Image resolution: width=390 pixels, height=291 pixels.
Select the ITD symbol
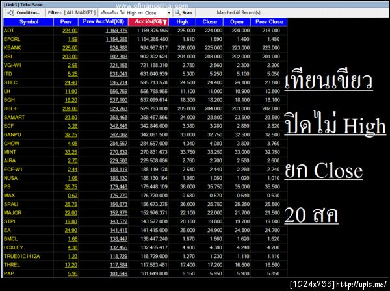tap(8, 74)
